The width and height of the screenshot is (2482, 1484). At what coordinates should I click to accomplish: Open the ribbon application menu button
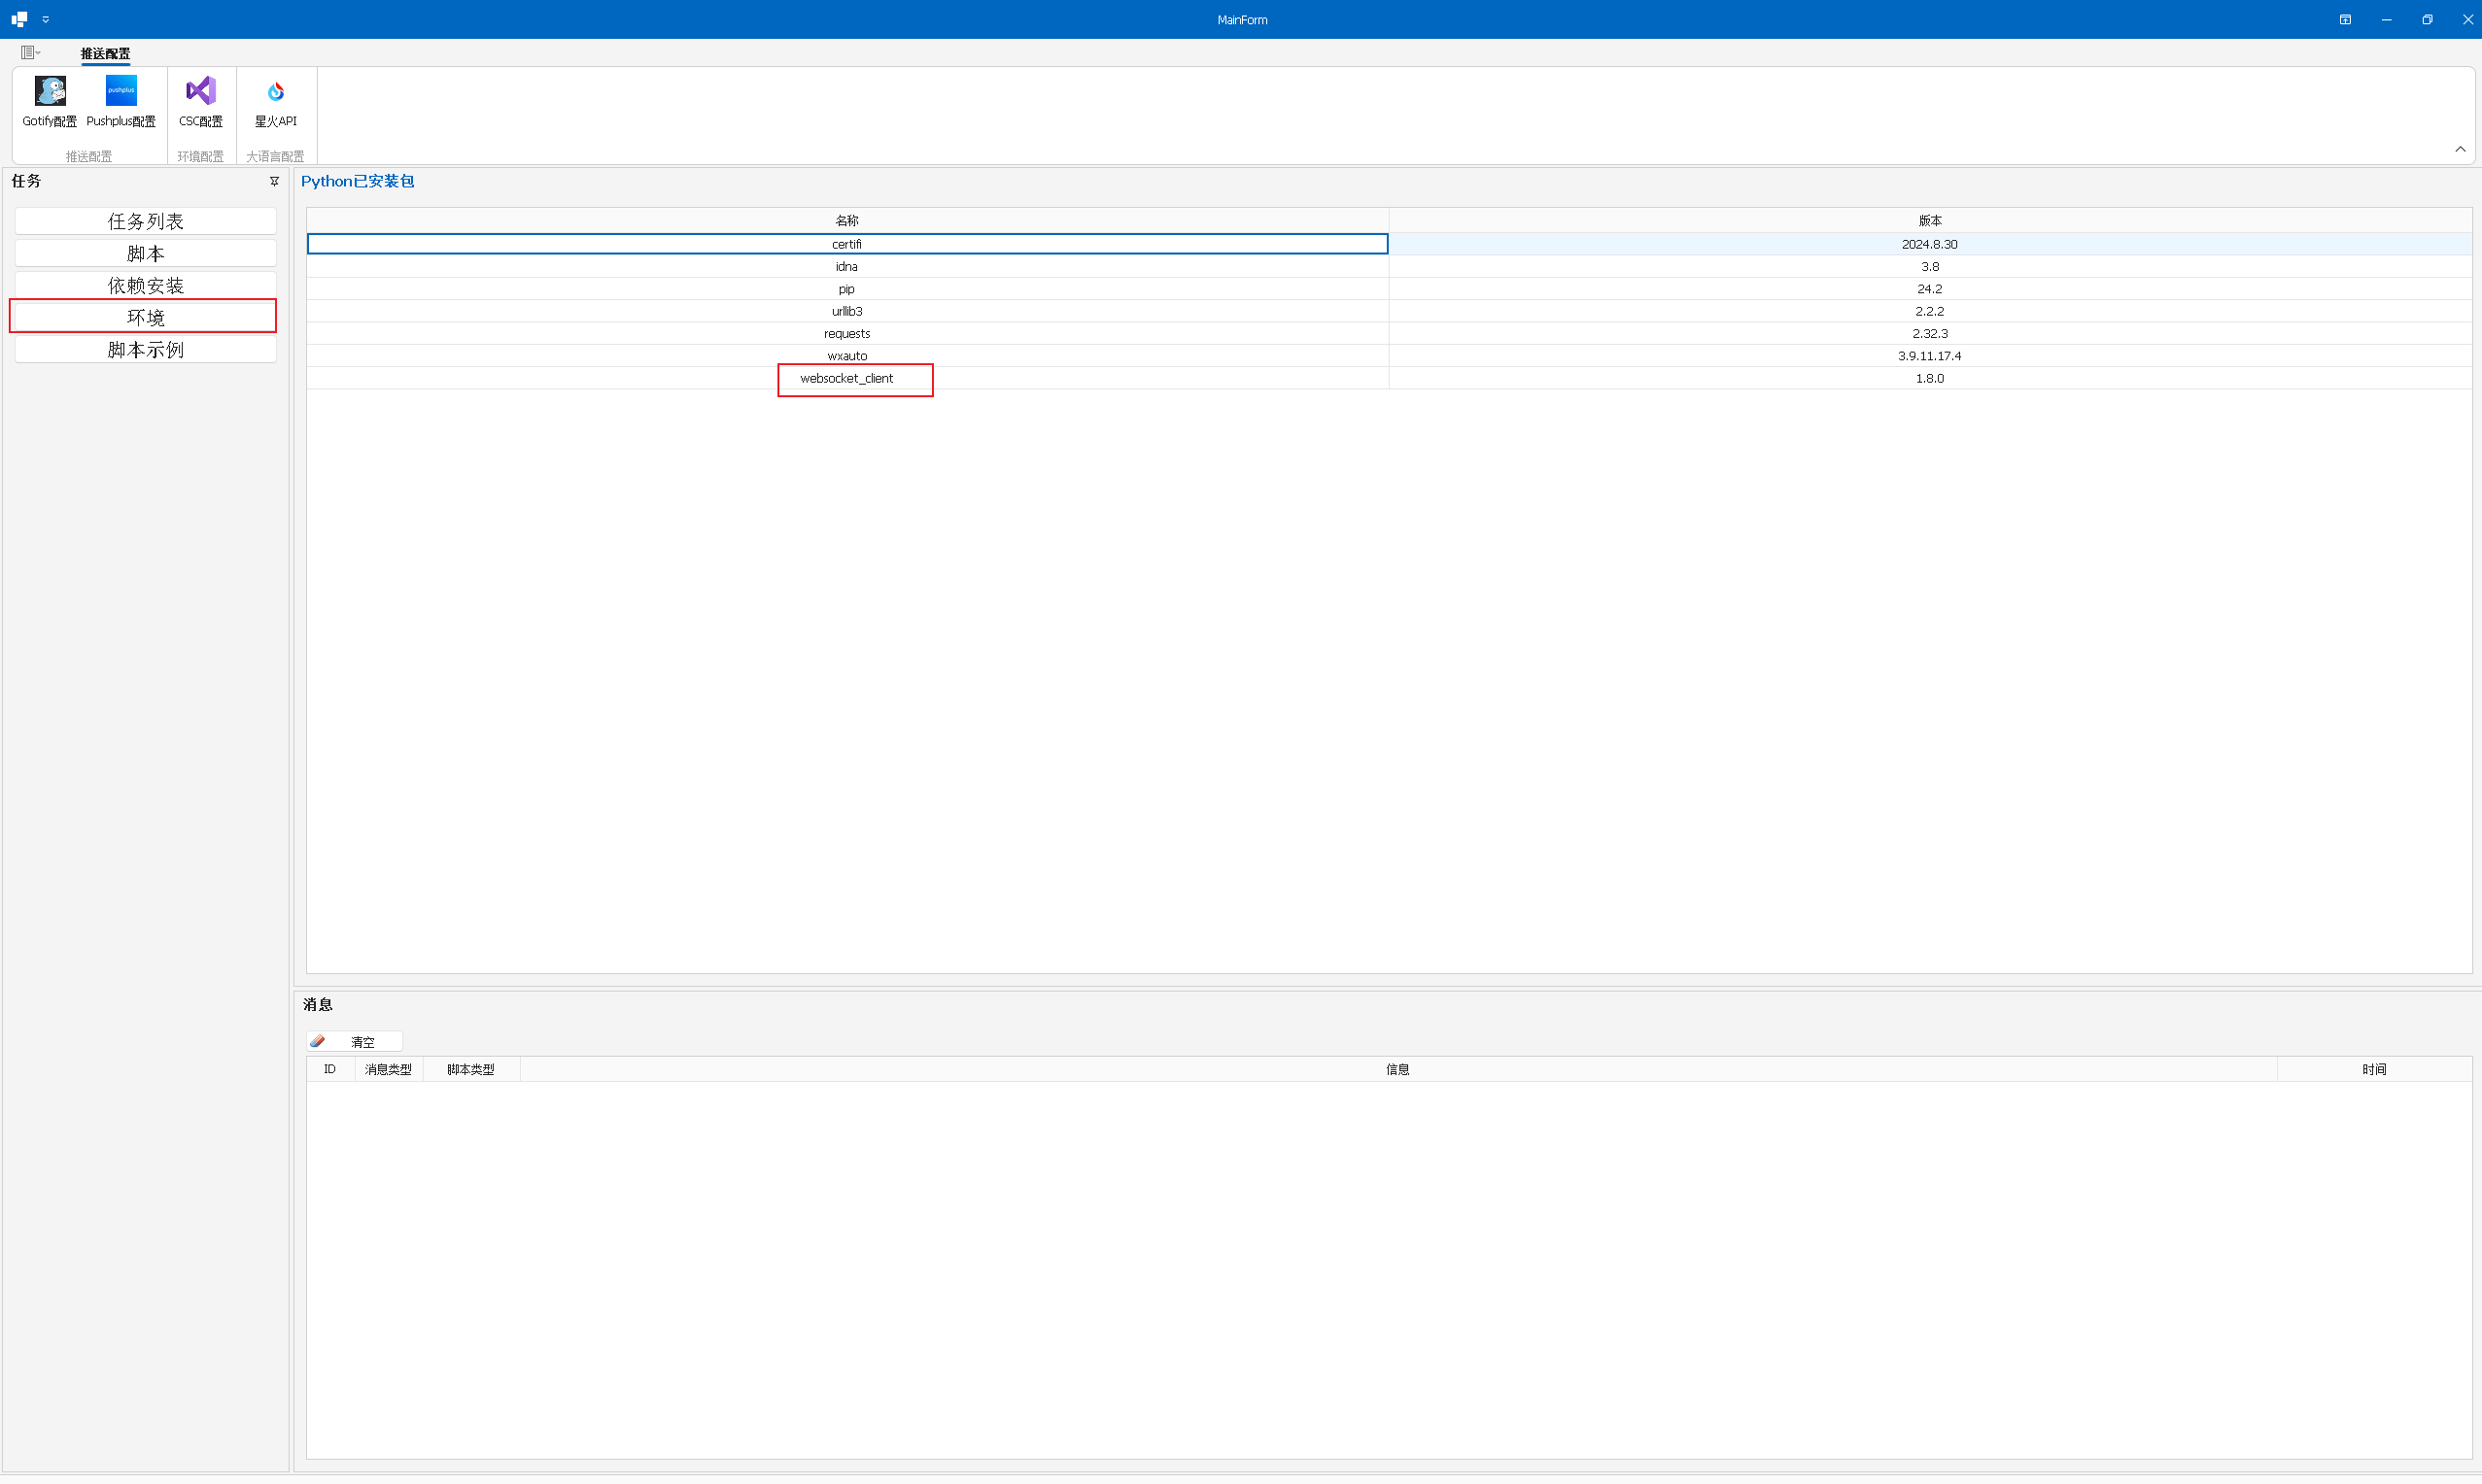point(30,52)
